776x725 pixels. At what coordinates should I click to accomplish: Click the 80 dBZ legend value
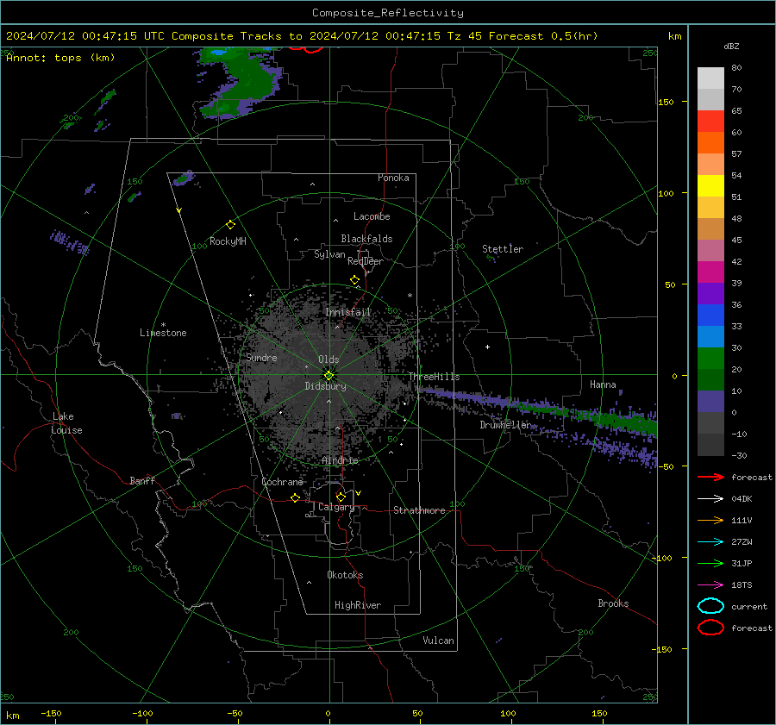click(x=736, y=68)
